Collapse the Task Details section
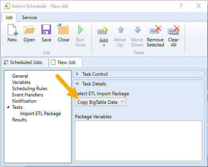The image size is (208, 167). click(77, 84)
